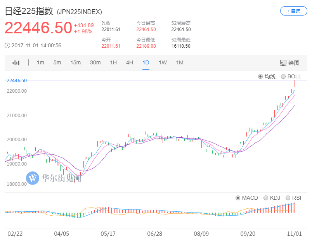Image resolution: width=312 pixels, height=242 pixels.
Task: Click the 20000.00 y-axis label
Action: [x=17, y=140]
